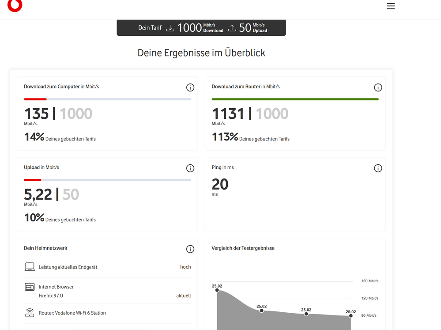Viewport: 441px width, 330px height.
Task: Click the 1131 Mbit/s router value
Action: [228, 114]
